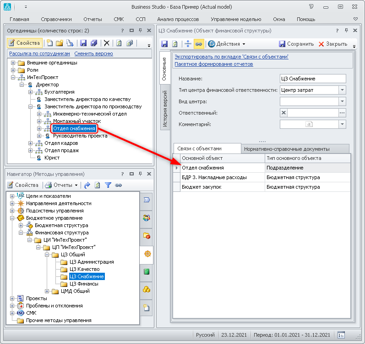Click the delete X icon in Оргединицы toolbar

(x=107, y=43)
